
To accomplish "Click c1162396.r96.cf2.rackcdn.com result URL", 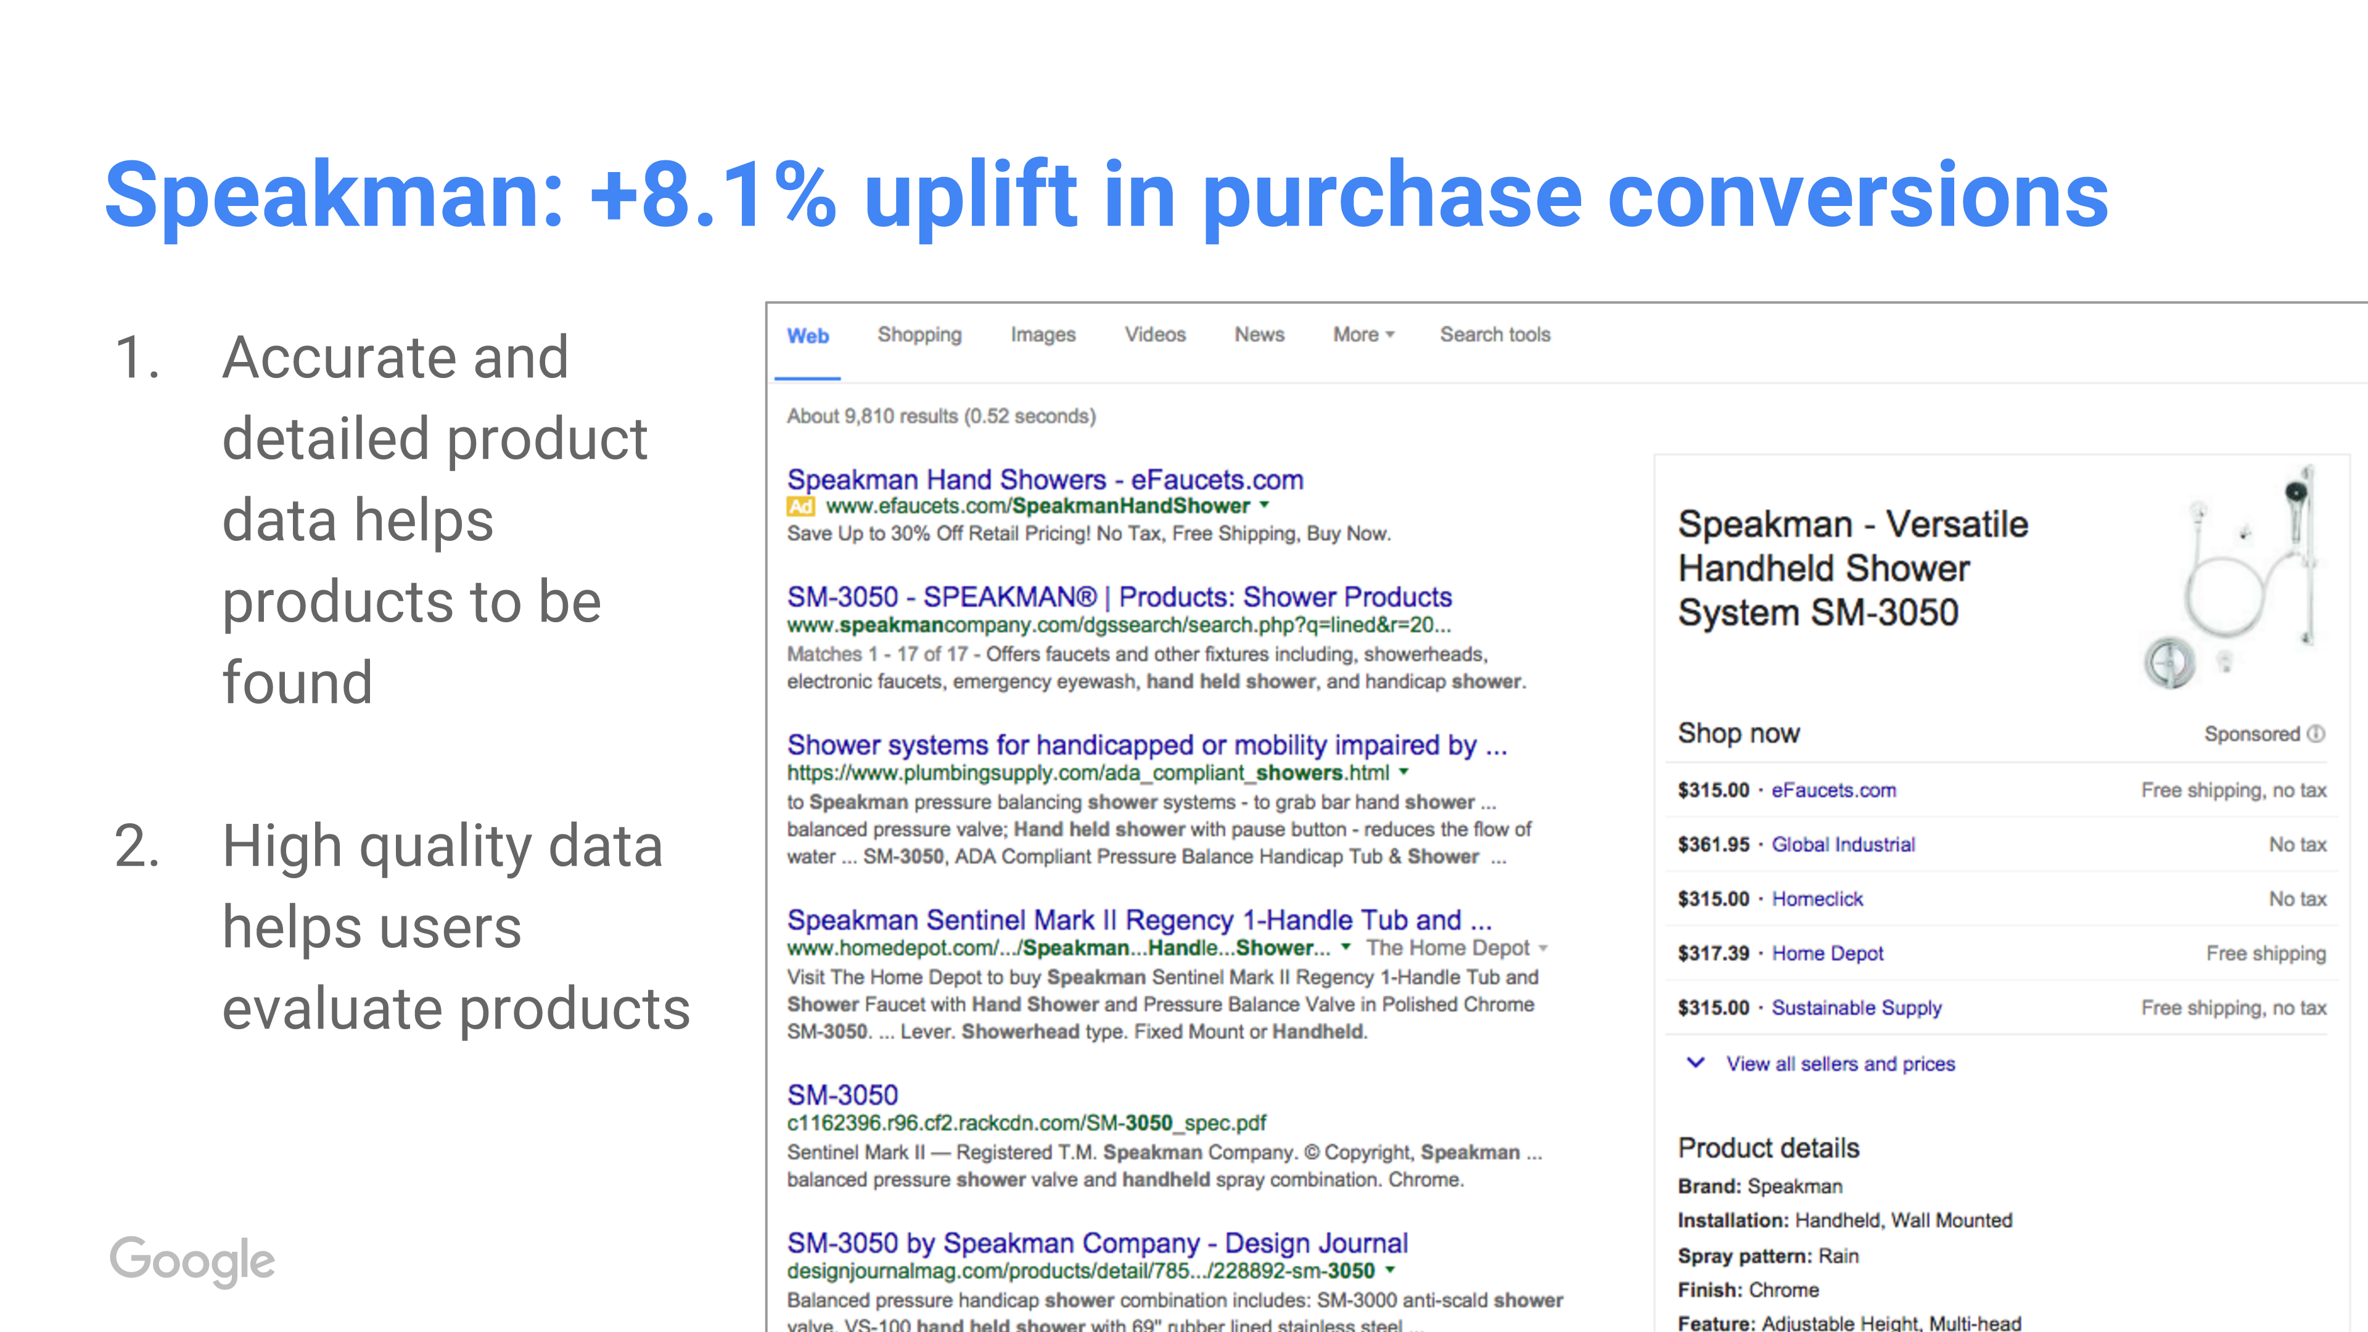I will tap(1026, 1122).
